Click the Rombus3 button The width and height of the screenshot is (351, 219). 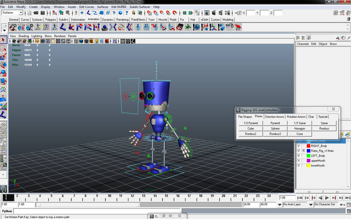275,134
